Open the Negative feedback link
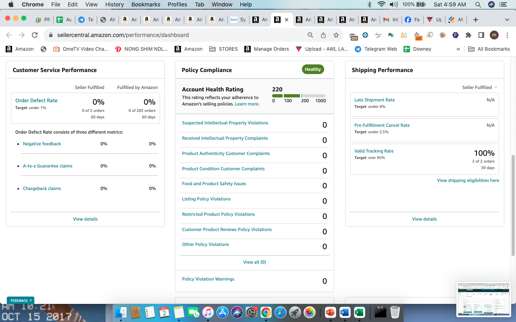The image size is (516, 322). (x=42, y=144)
